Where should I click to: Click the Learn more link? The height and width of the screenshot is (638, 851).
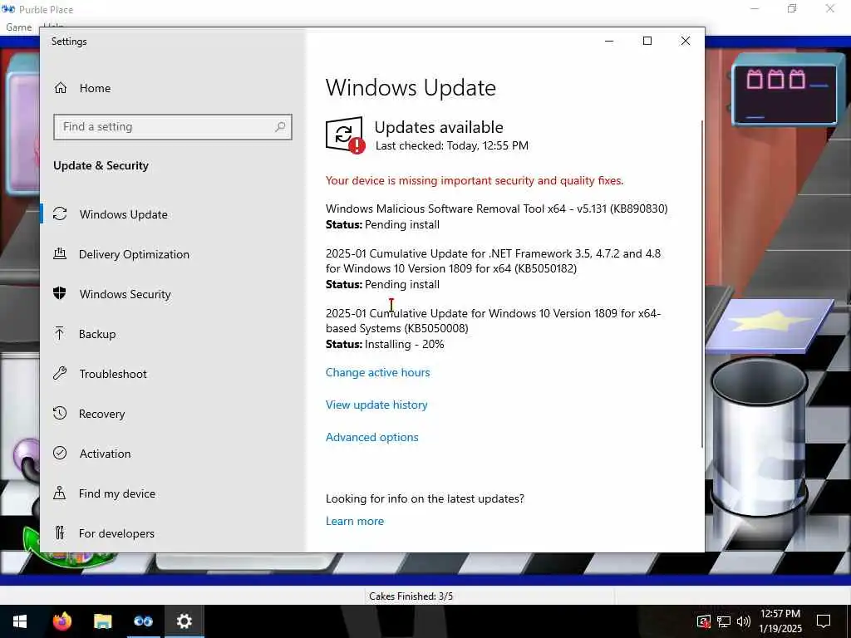tap(354, 521)
